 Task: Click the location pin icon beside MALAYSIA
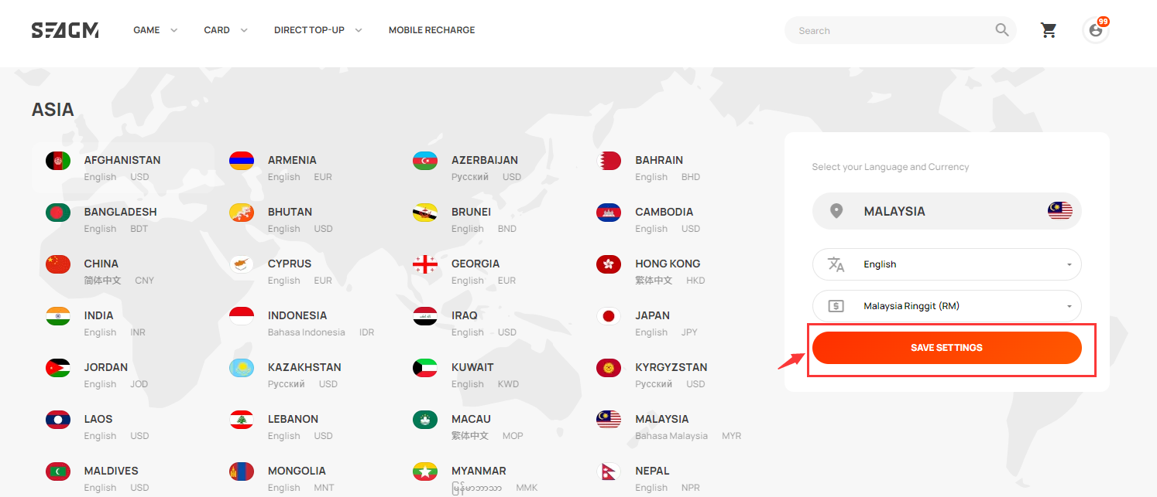pyautogui.click(x=836, y=211)
